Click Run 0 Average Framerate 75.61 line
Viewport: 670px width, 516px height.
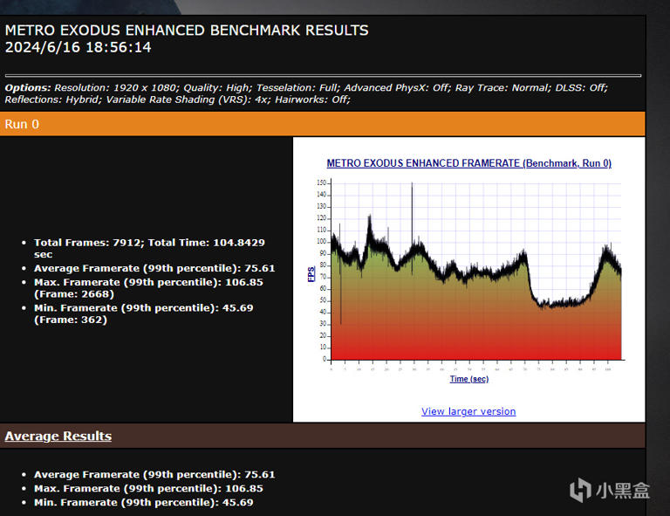pos(154,268)
